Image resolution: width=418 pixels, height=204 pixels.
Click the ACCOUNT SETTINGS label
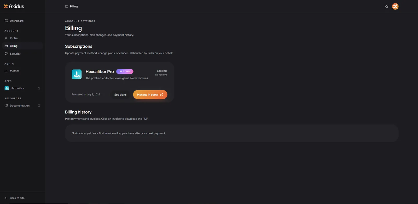[x=80, y=21]
